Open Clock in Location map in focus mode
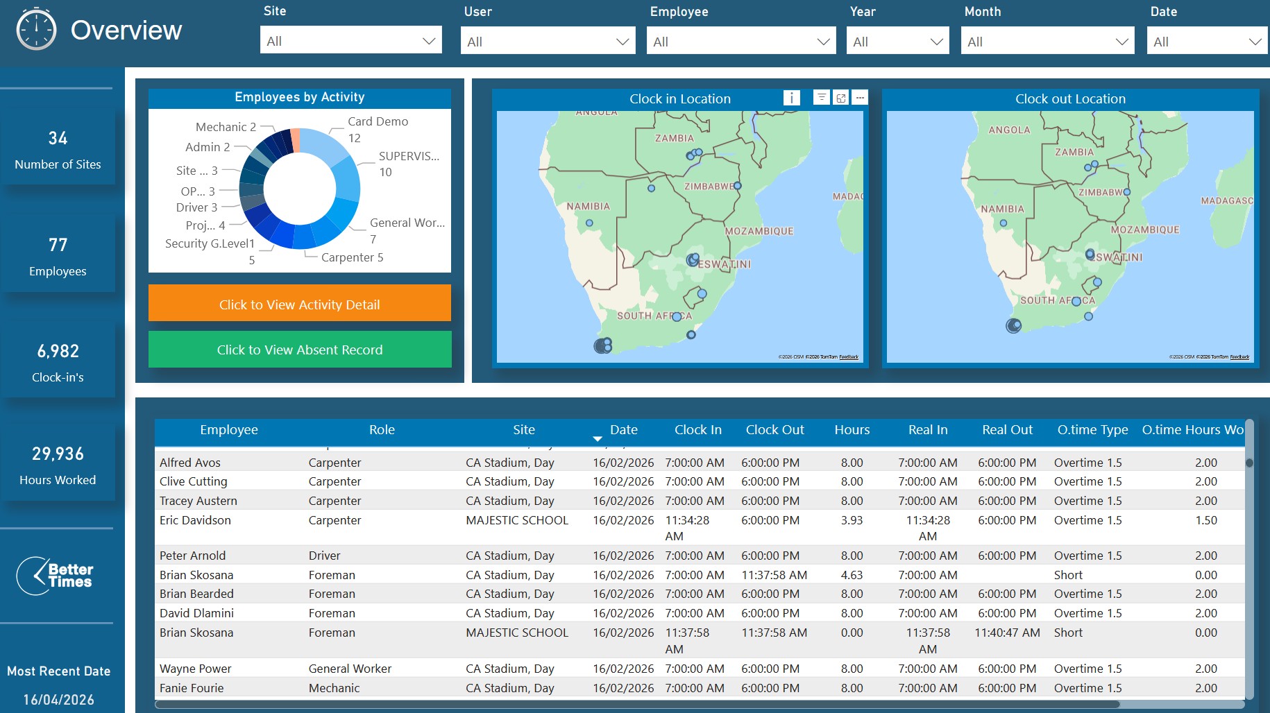1270x713 pixels. (x=840, y=98)
